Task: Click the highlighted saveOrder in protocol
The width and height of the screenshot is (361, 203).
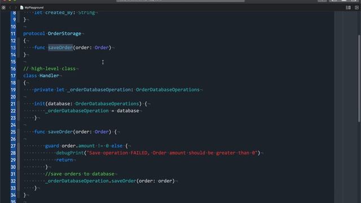Action: coord(60,47)
